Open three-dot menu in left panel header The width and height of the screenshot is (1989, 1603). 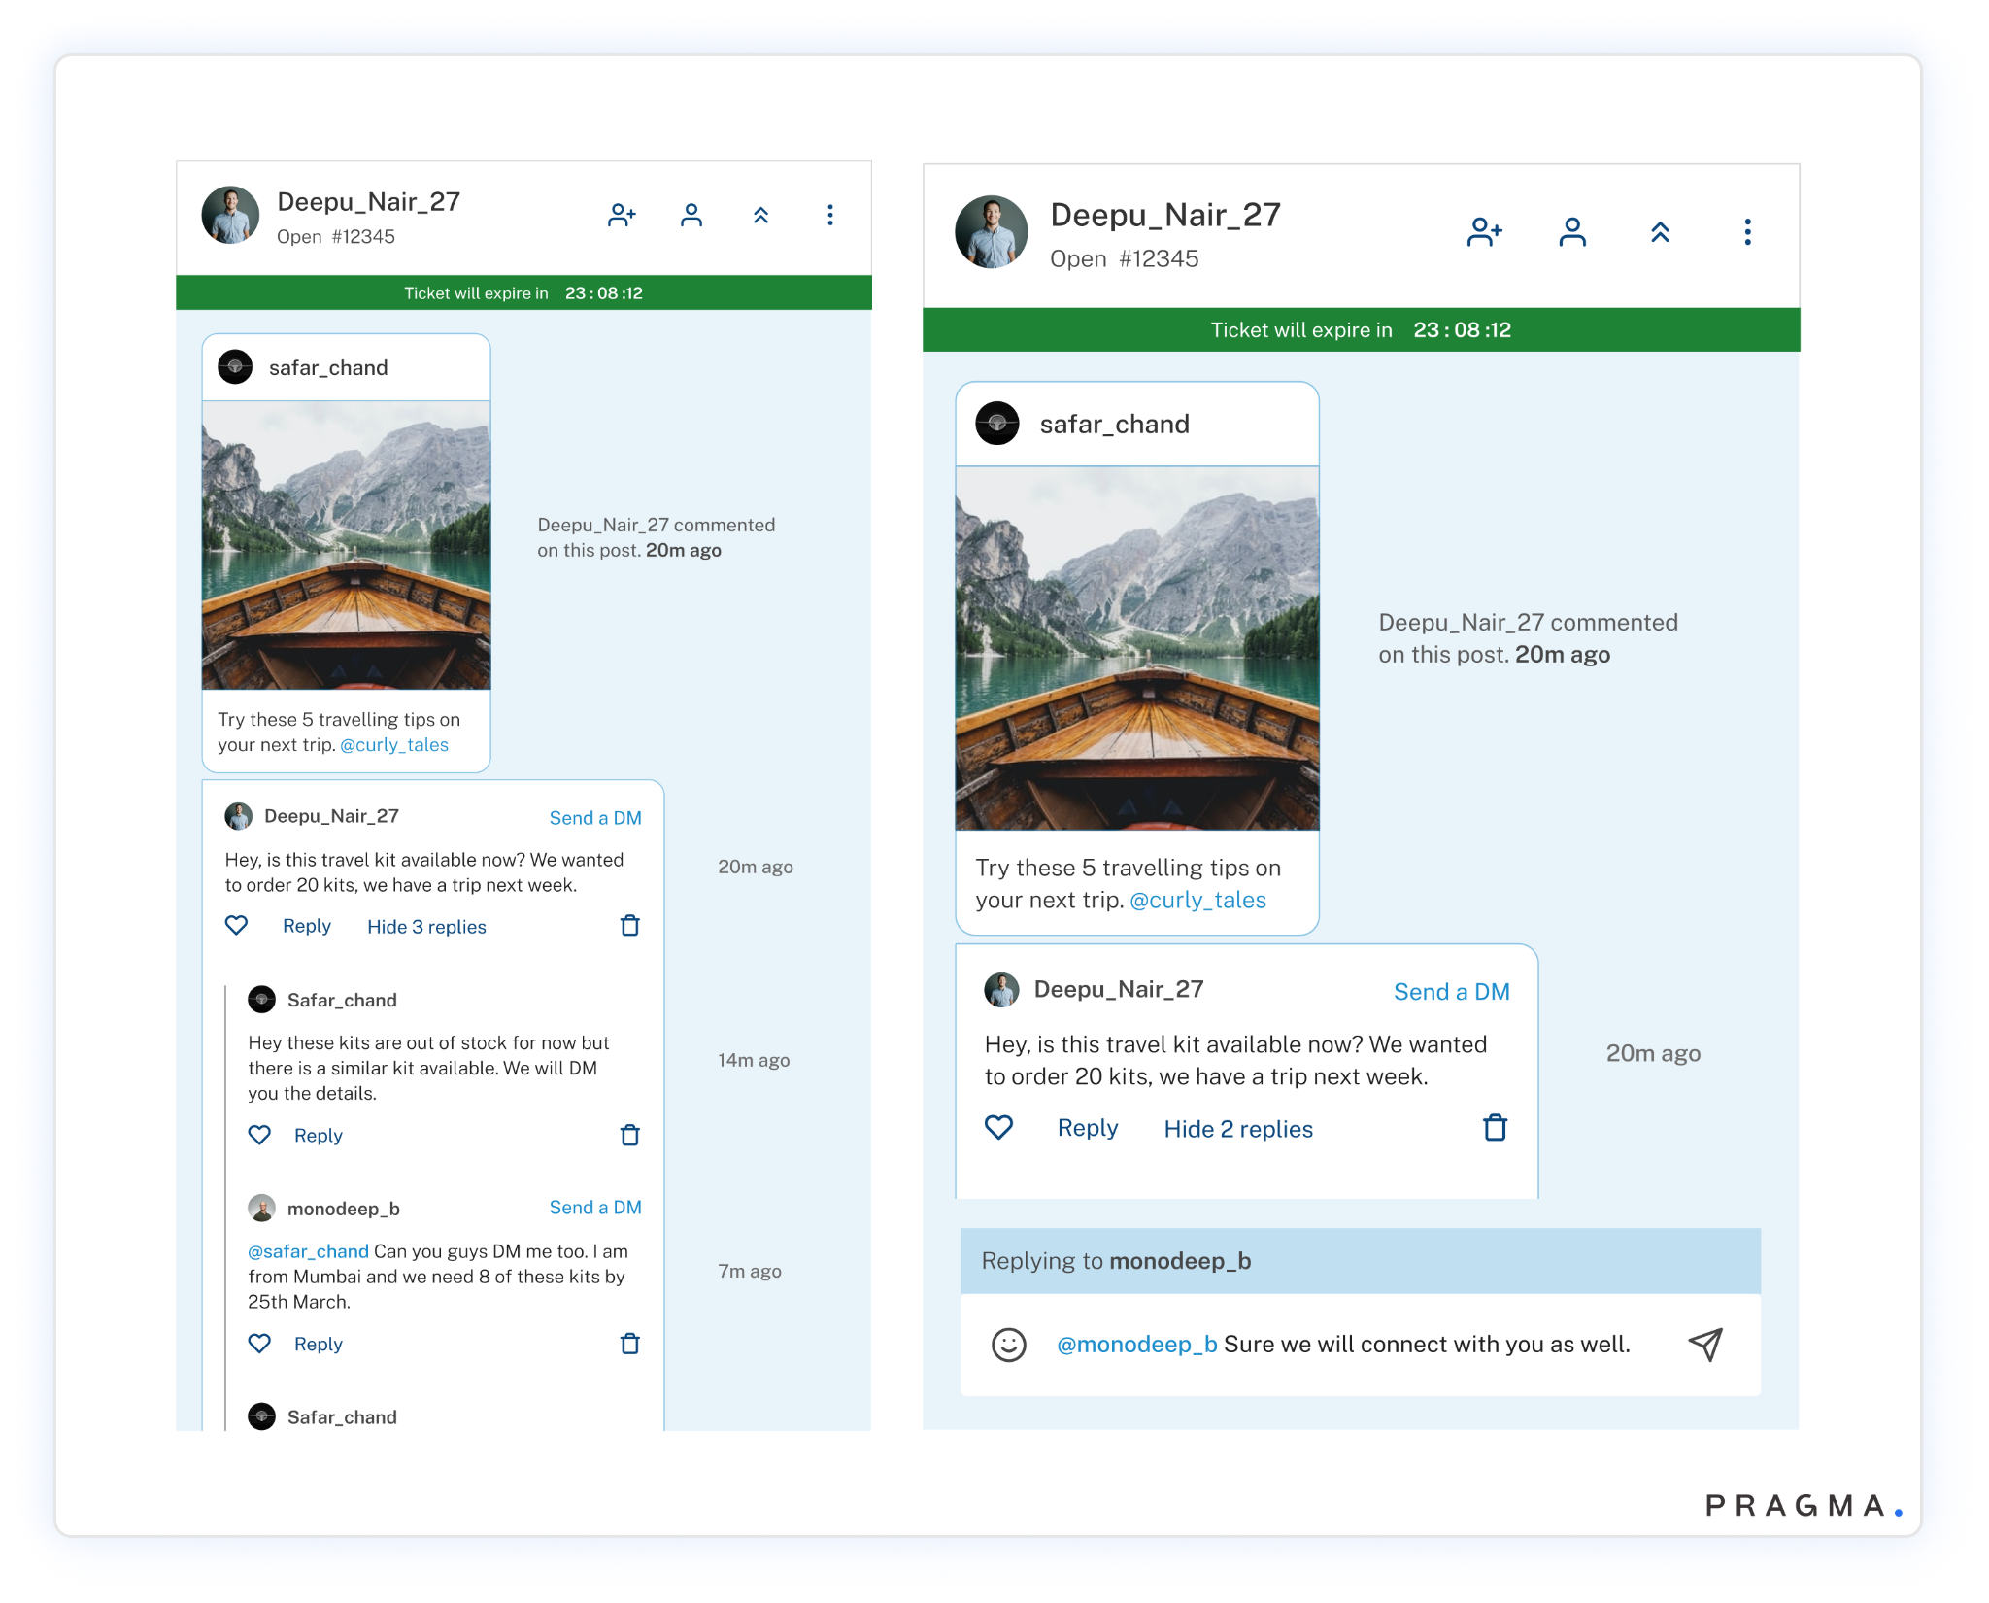tap(830, 215)
